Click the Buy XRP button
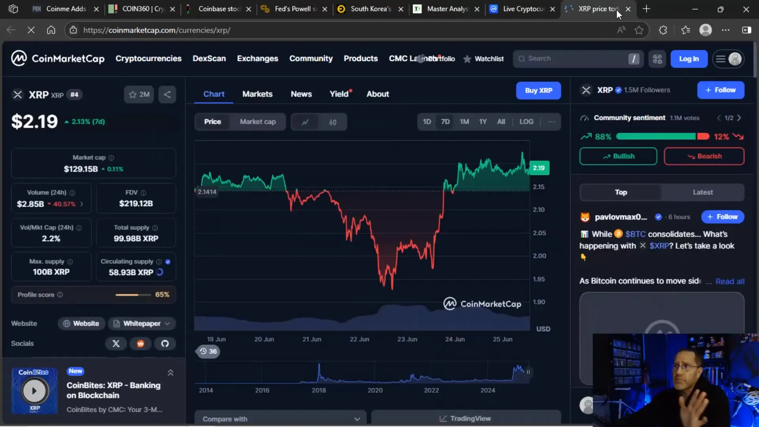The image size is (759, 427). tap(538, 91)
